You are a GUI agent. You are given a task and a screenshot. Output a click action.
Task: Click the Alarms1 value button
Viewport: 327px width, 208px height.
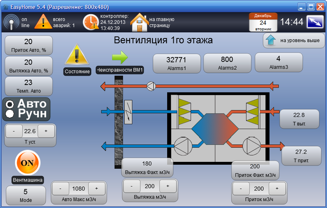[177, 63]
